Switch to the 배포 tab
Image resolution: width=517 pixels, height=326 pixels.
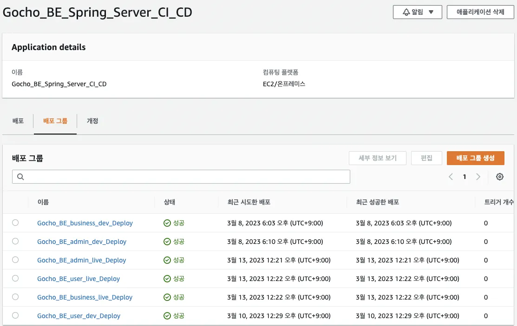click(x=18, y=121)
